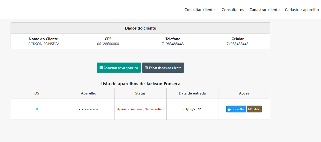Open the Consultar clientes menu item
This screenshot has height=142, width=321.
pos(200,10)
